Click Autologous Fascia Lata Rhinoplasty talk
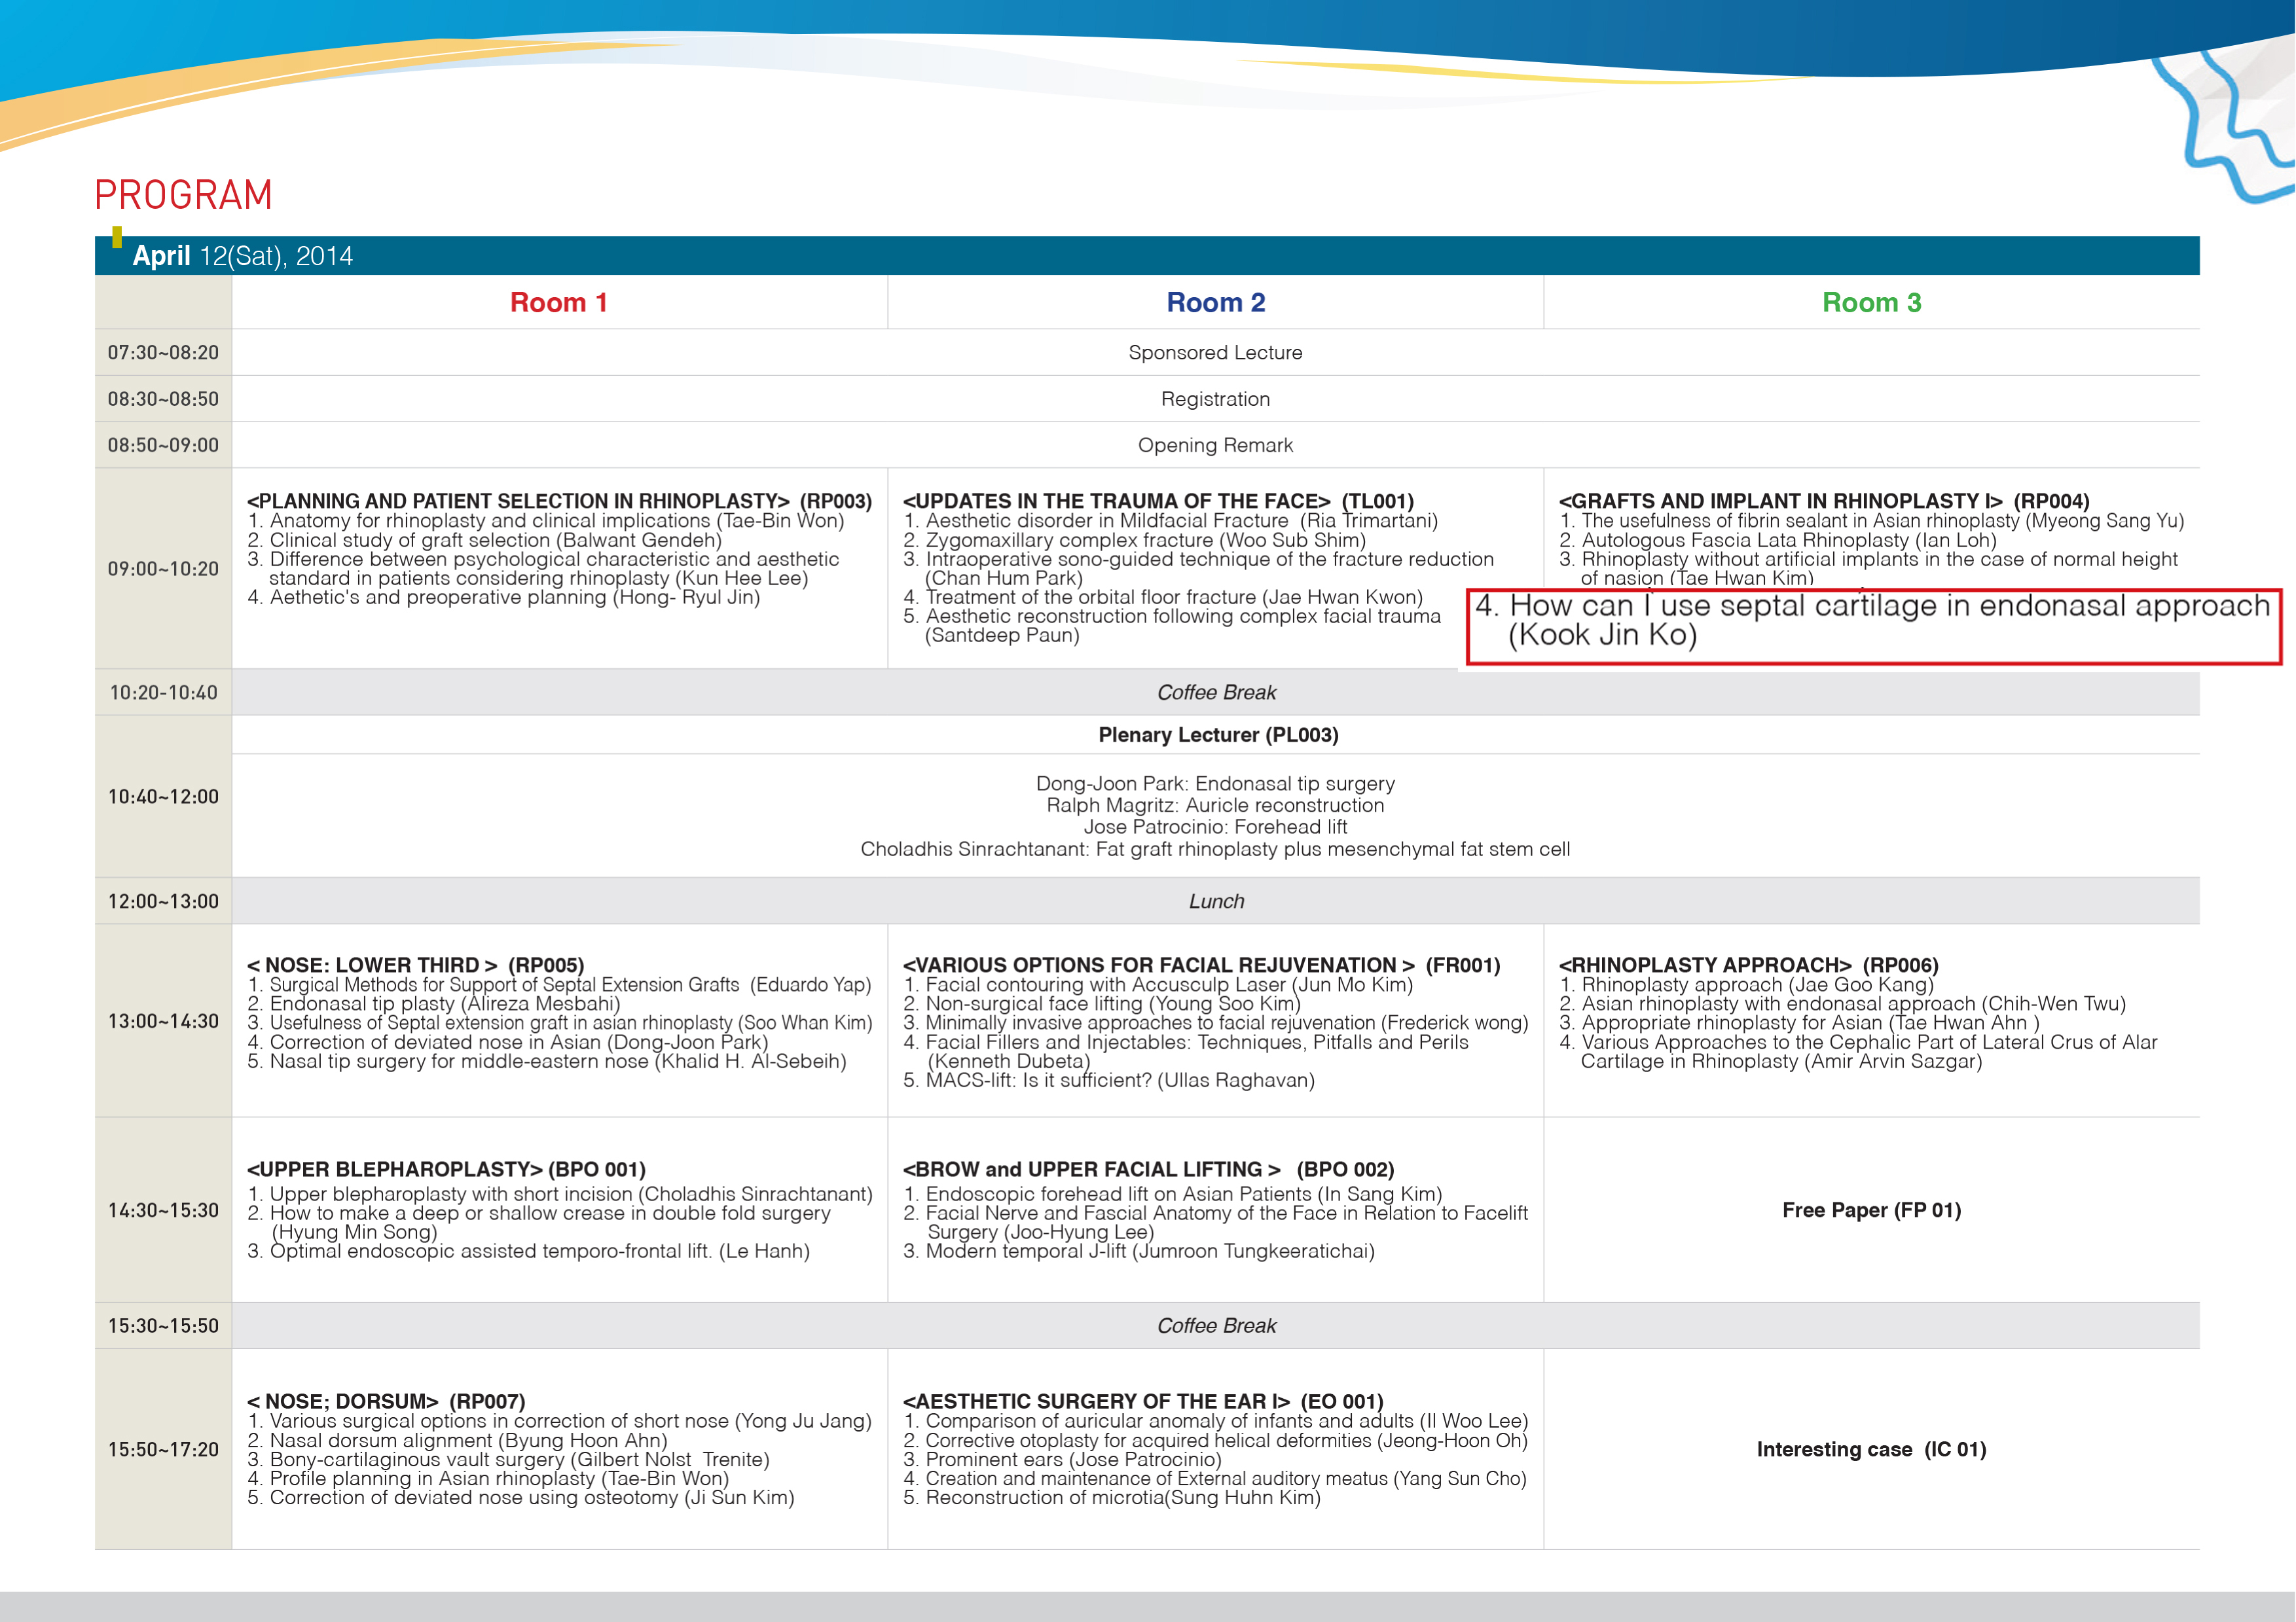 click(x=1777, y=540)
